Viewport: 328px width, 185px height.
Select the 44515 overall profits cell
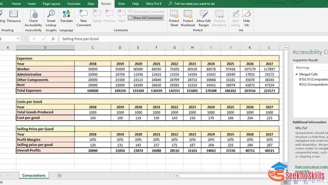coord(269,151)
